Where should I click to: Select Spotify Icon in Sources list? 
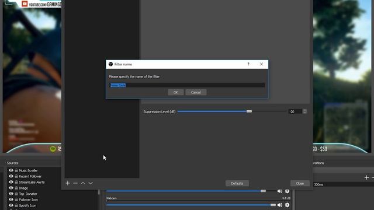point(27,205)
